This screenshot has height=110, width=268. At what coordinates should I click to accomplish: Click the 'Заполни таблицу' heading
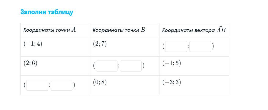pyautogui.click(x=47, y=12)
